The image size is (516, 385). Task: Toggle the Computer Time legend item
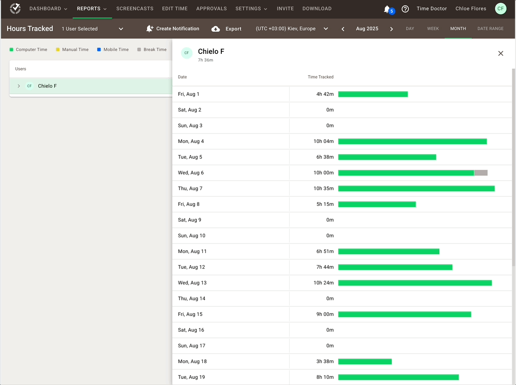pyautogui.click(x=28, y=50)
